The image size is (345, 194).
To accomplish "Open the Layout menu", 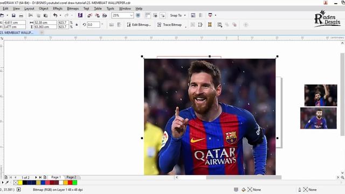I will (x=29, y=9).
